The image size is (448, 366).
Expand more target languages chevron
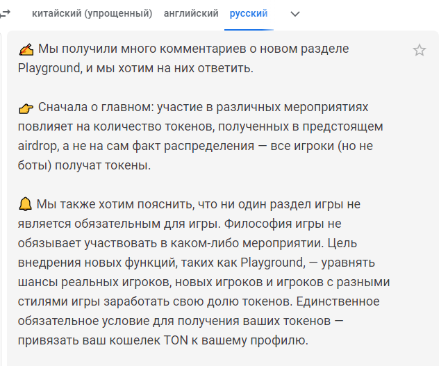click(295, 14)
